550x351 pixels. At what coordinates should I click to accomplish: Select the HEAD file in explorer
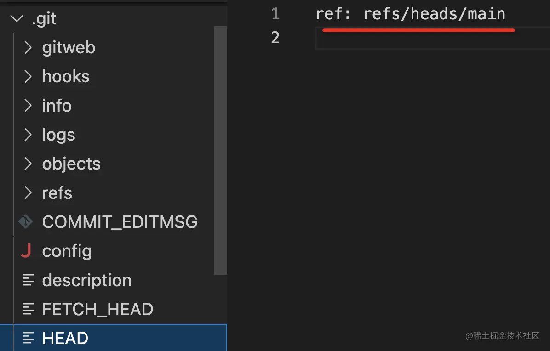65,338
